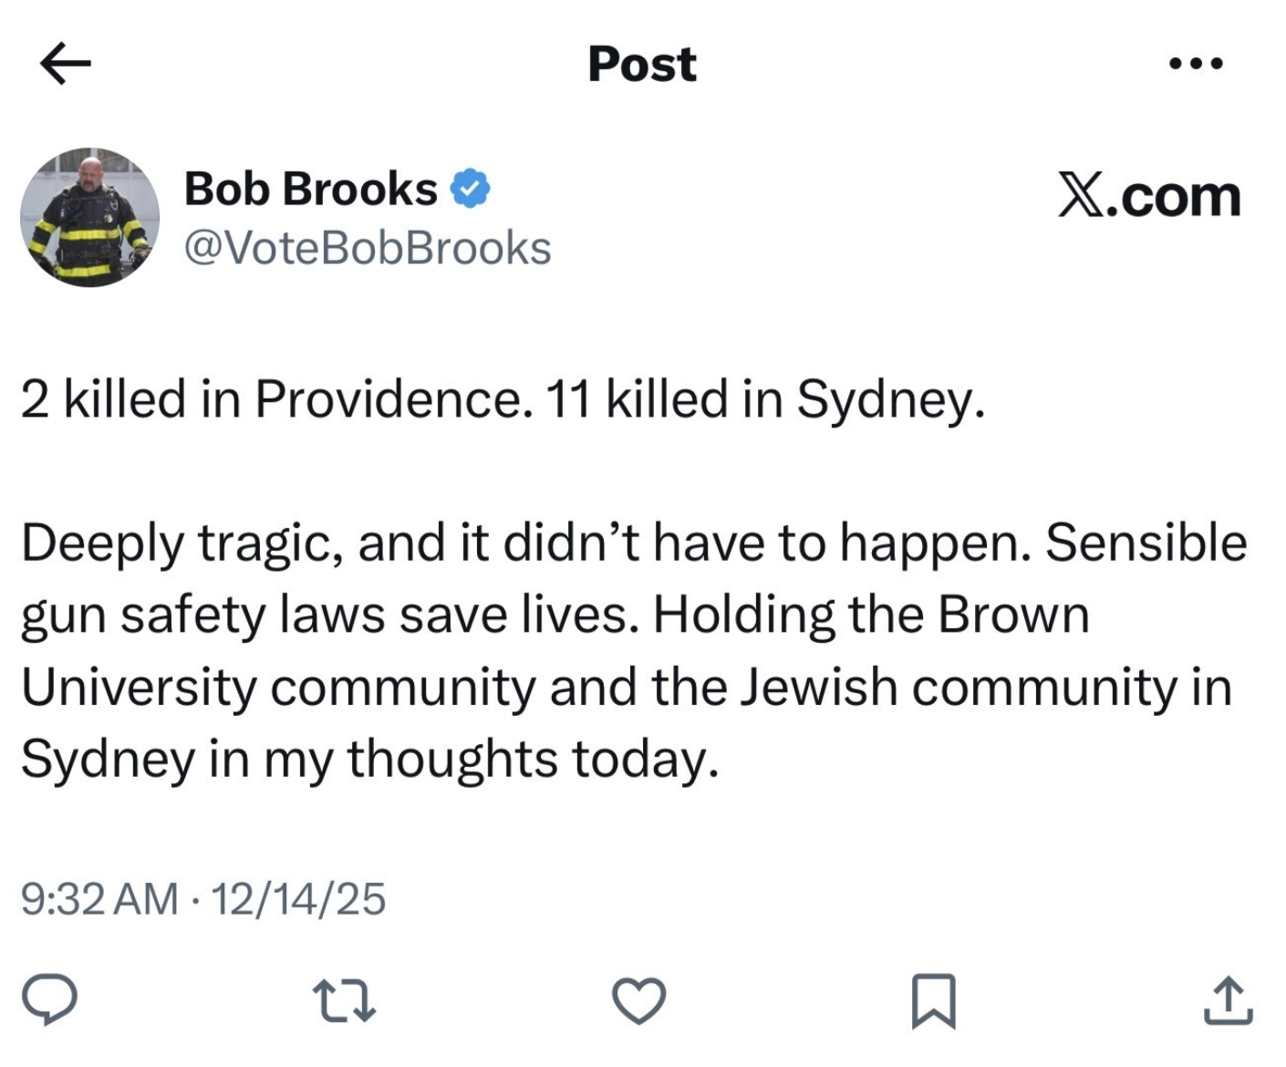Repost using the retweet arrows icon
The width and height of the screenshot is (1286, 1067).
pos(343,1000)
